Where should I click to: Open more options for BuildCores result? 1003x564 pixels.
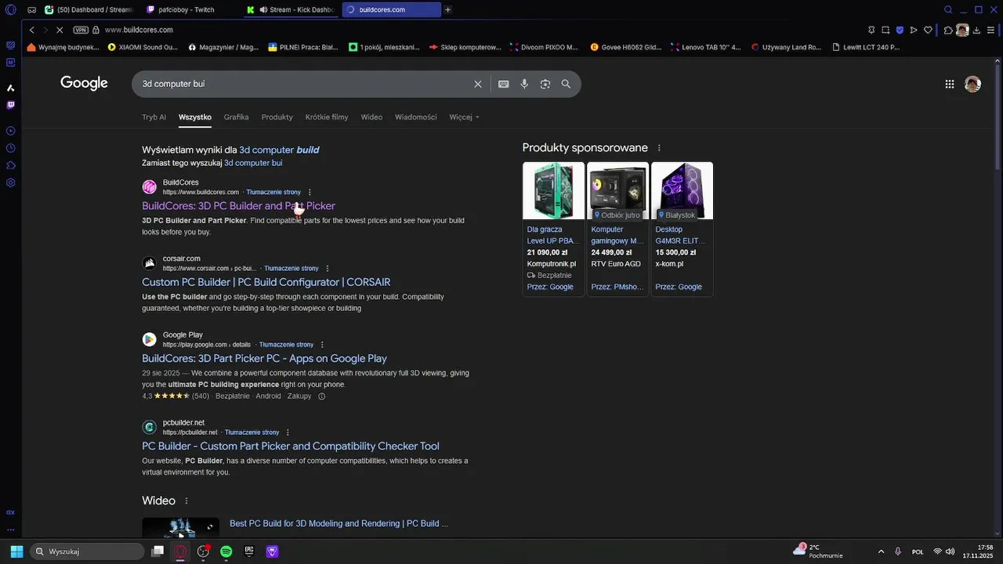(x=310, y=192)
